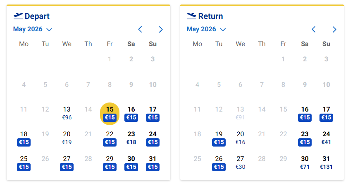Pick 19 May return at €15
The image size is (348, 184).
219,138
